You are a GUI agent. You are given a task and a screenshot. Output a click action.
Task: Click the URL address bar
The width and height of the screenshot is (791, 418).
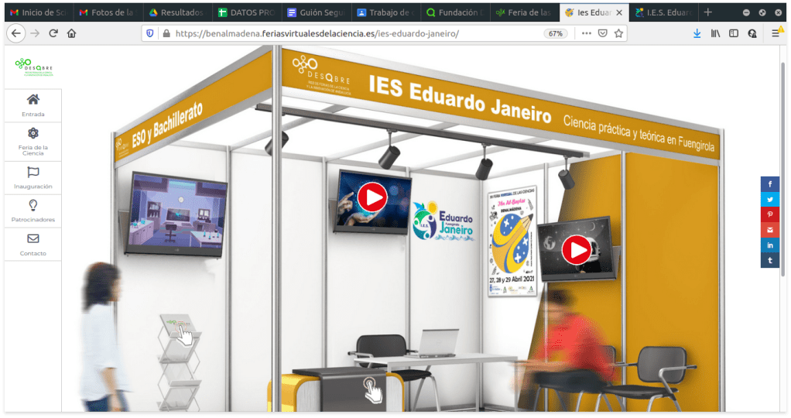coord(348,33)
